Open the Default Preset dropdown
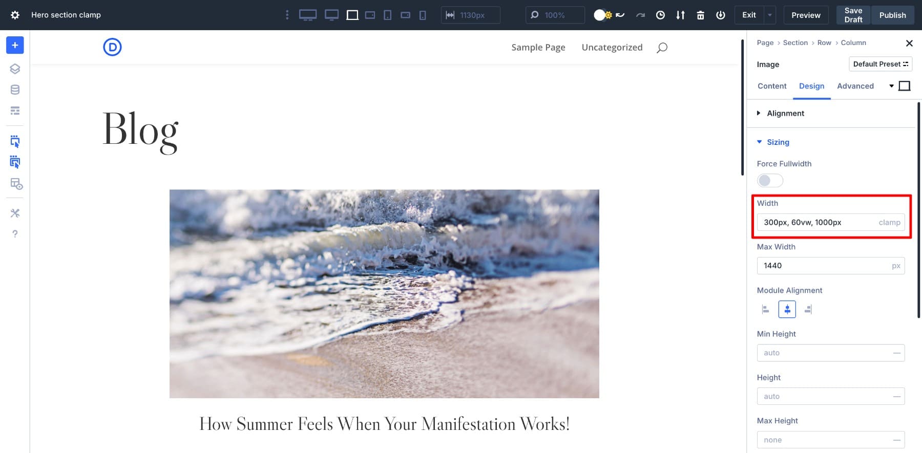This screenshot has height=453, width=922. click(x=880, y=64)
